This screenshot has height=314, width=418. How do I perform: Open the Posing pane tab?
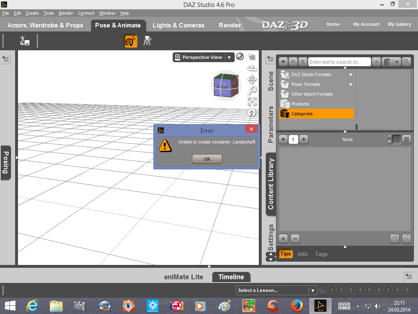[6, 163]
